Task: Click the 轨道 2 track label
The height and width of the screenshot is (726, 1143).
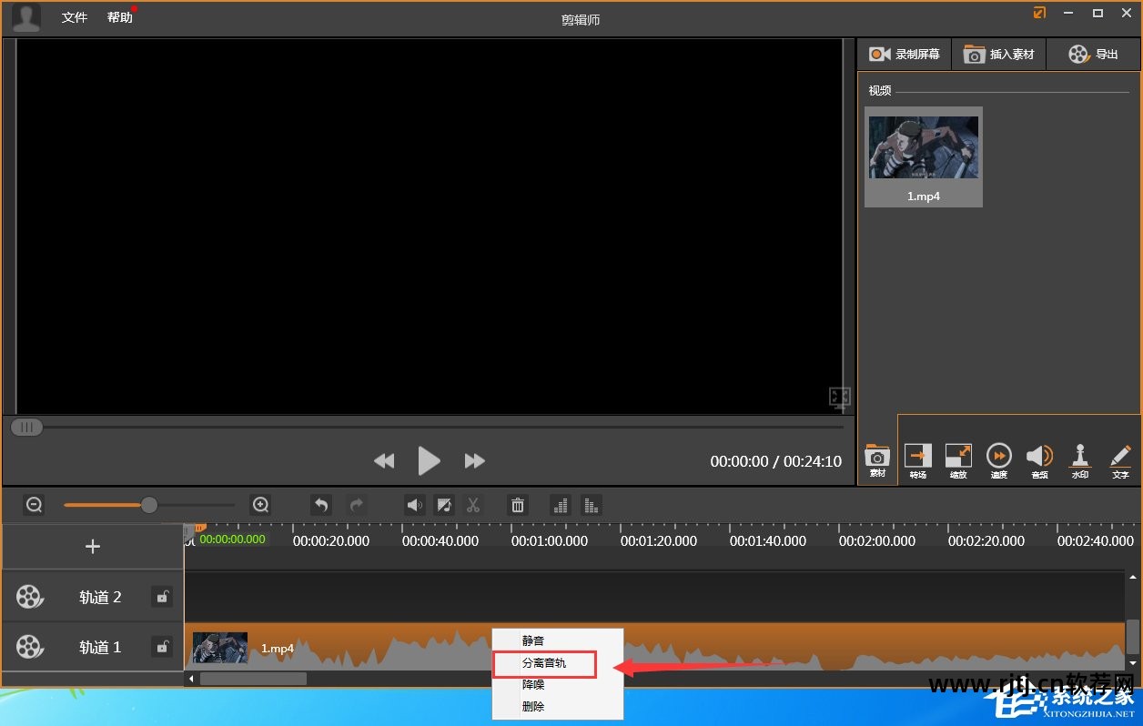Action: click(x=100, y=598)
